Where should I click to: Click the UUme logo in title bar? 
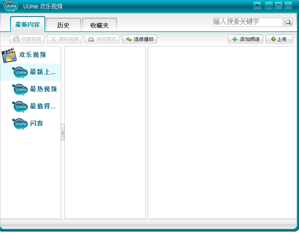(x=11, y=6)
